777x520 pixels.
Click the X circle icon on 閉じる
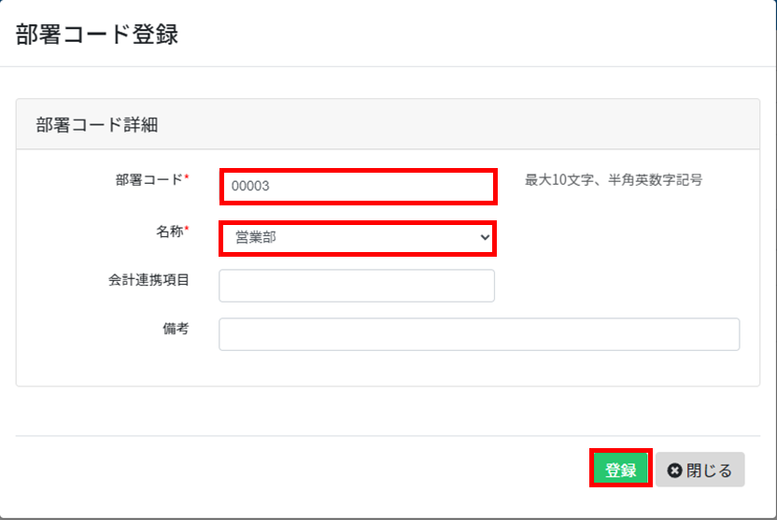[x=674, y=470]
